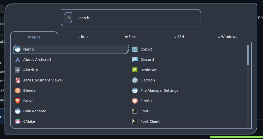
Task: Click the Foot Client terminal icon
Action: 135,121
